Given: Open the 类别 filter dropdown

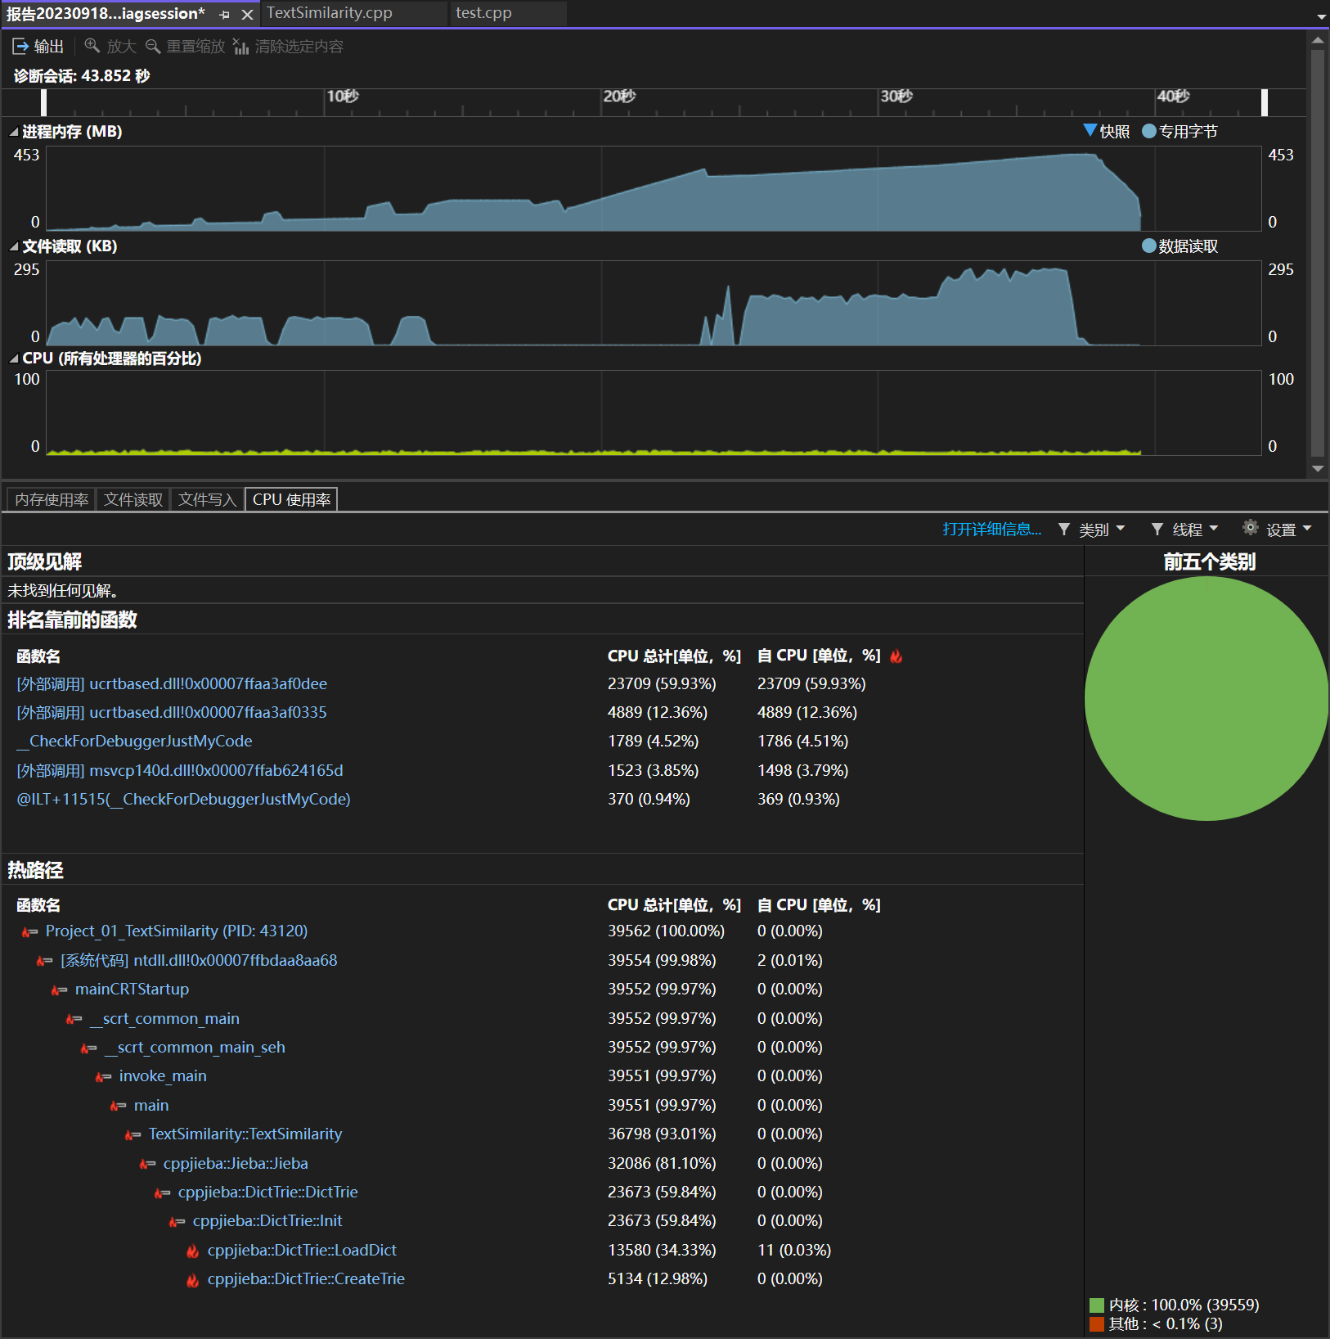Looking at the screenshot, I should click(1092, 530).
